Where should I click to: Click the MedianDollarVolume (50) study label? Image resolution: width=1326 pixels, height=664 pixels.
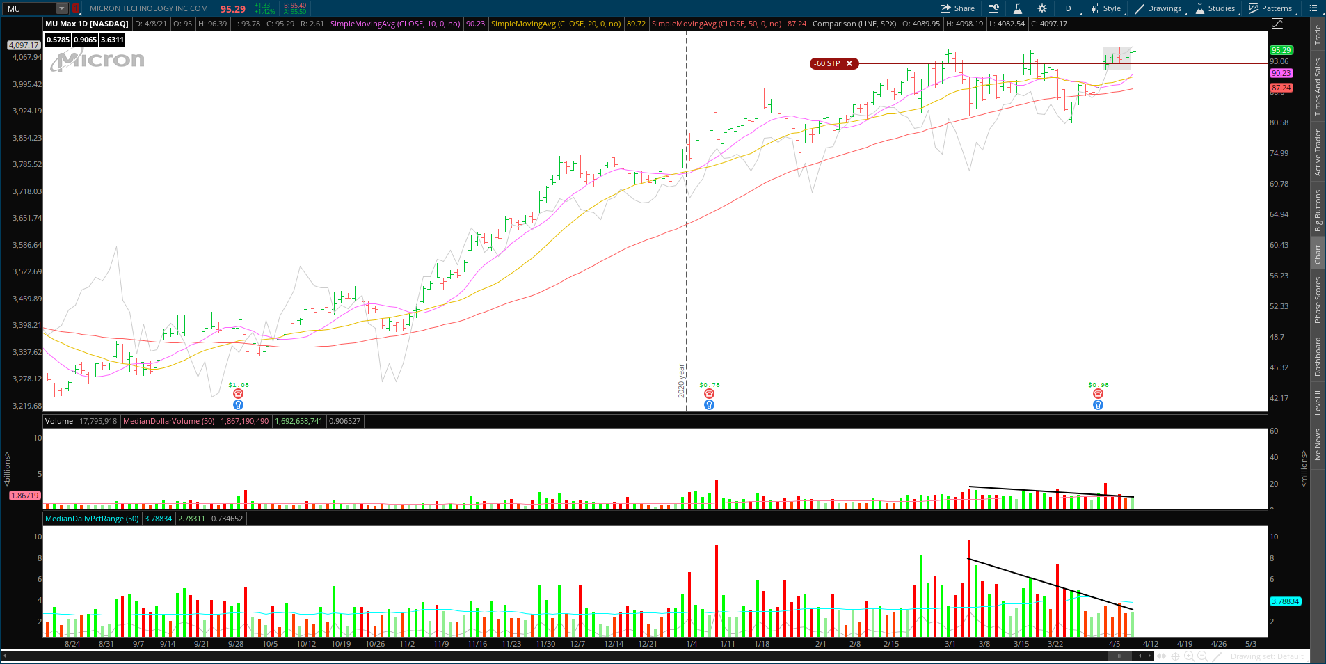pos(169,421)
